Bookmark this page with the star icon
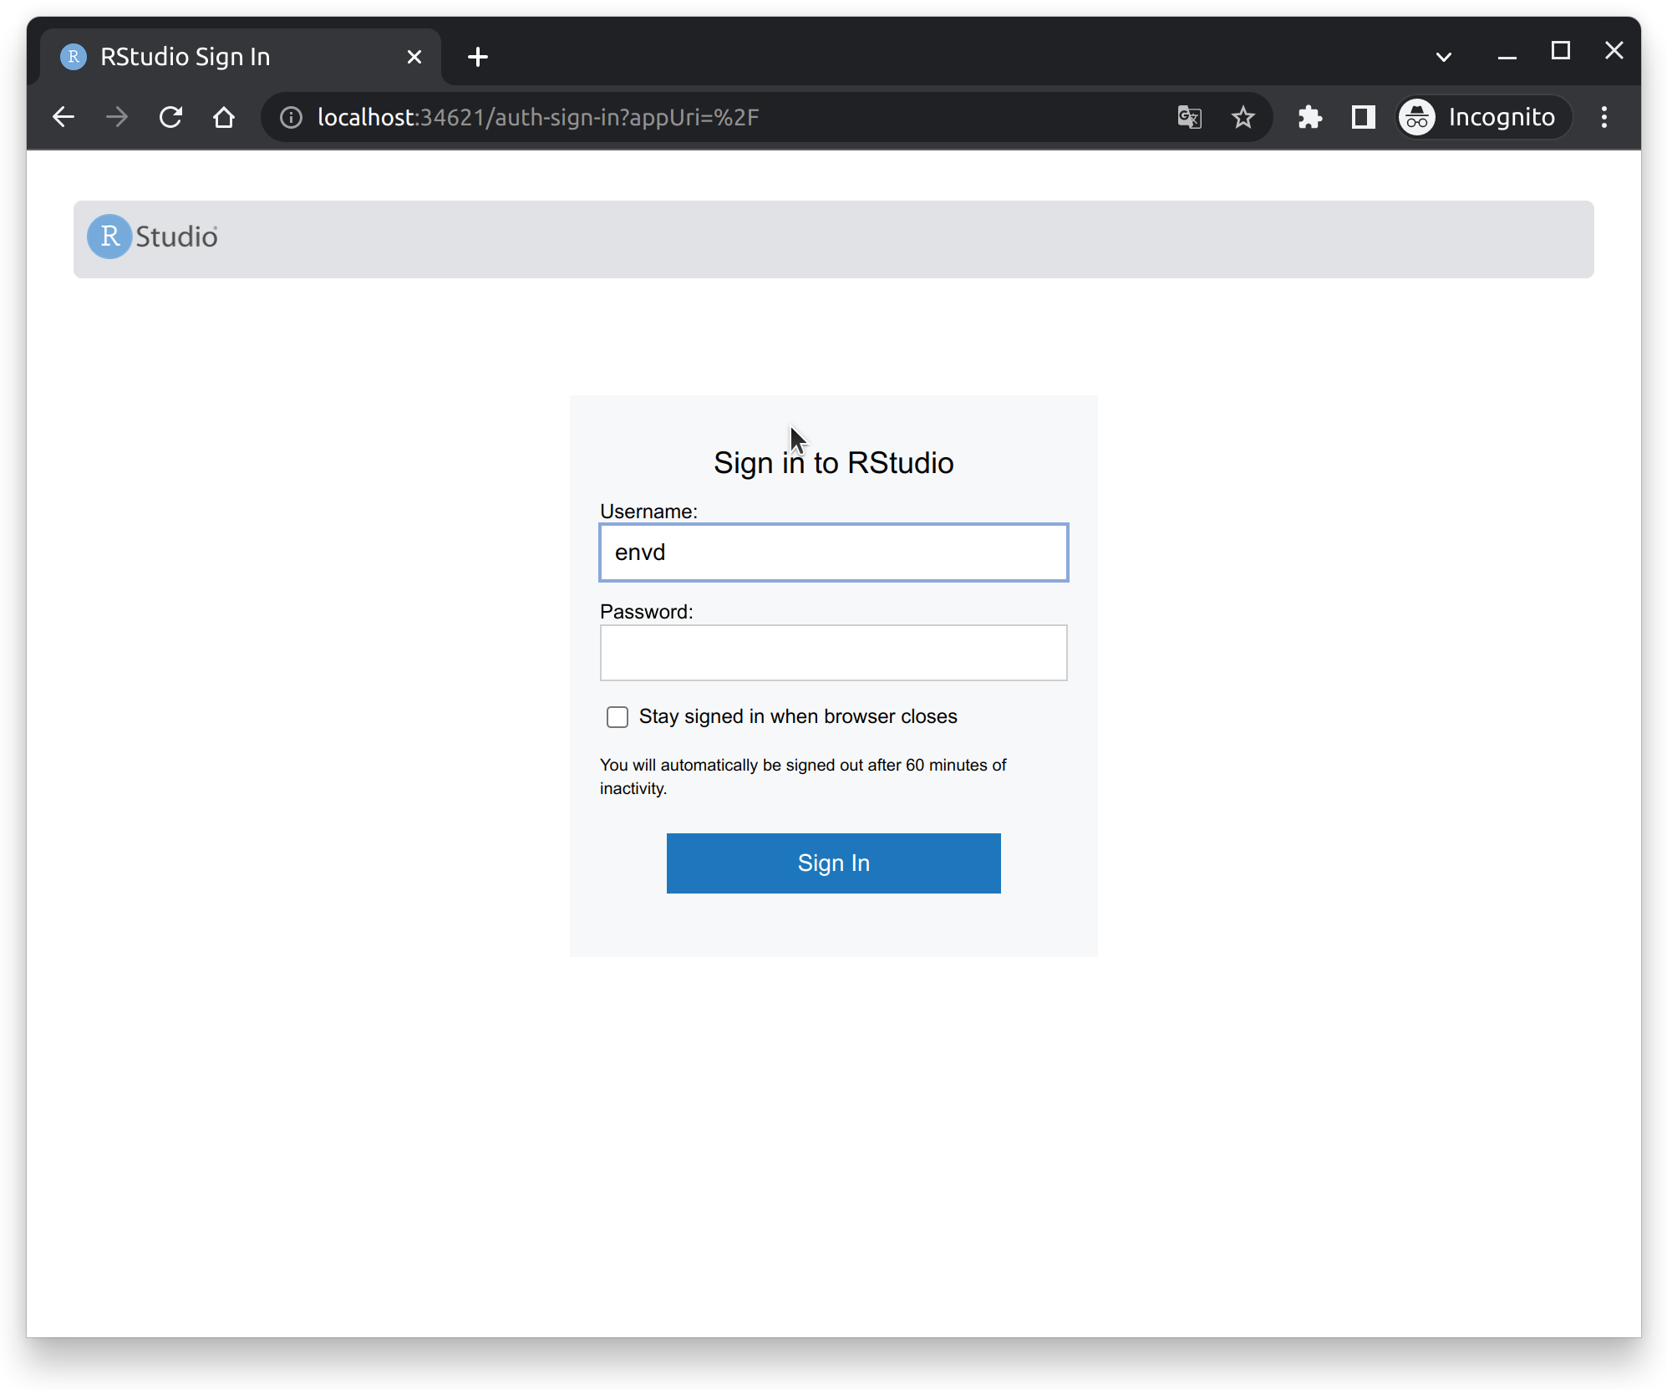Image resolution: width=1667 pixels, height=1390 pixels. coord(1243,117)
